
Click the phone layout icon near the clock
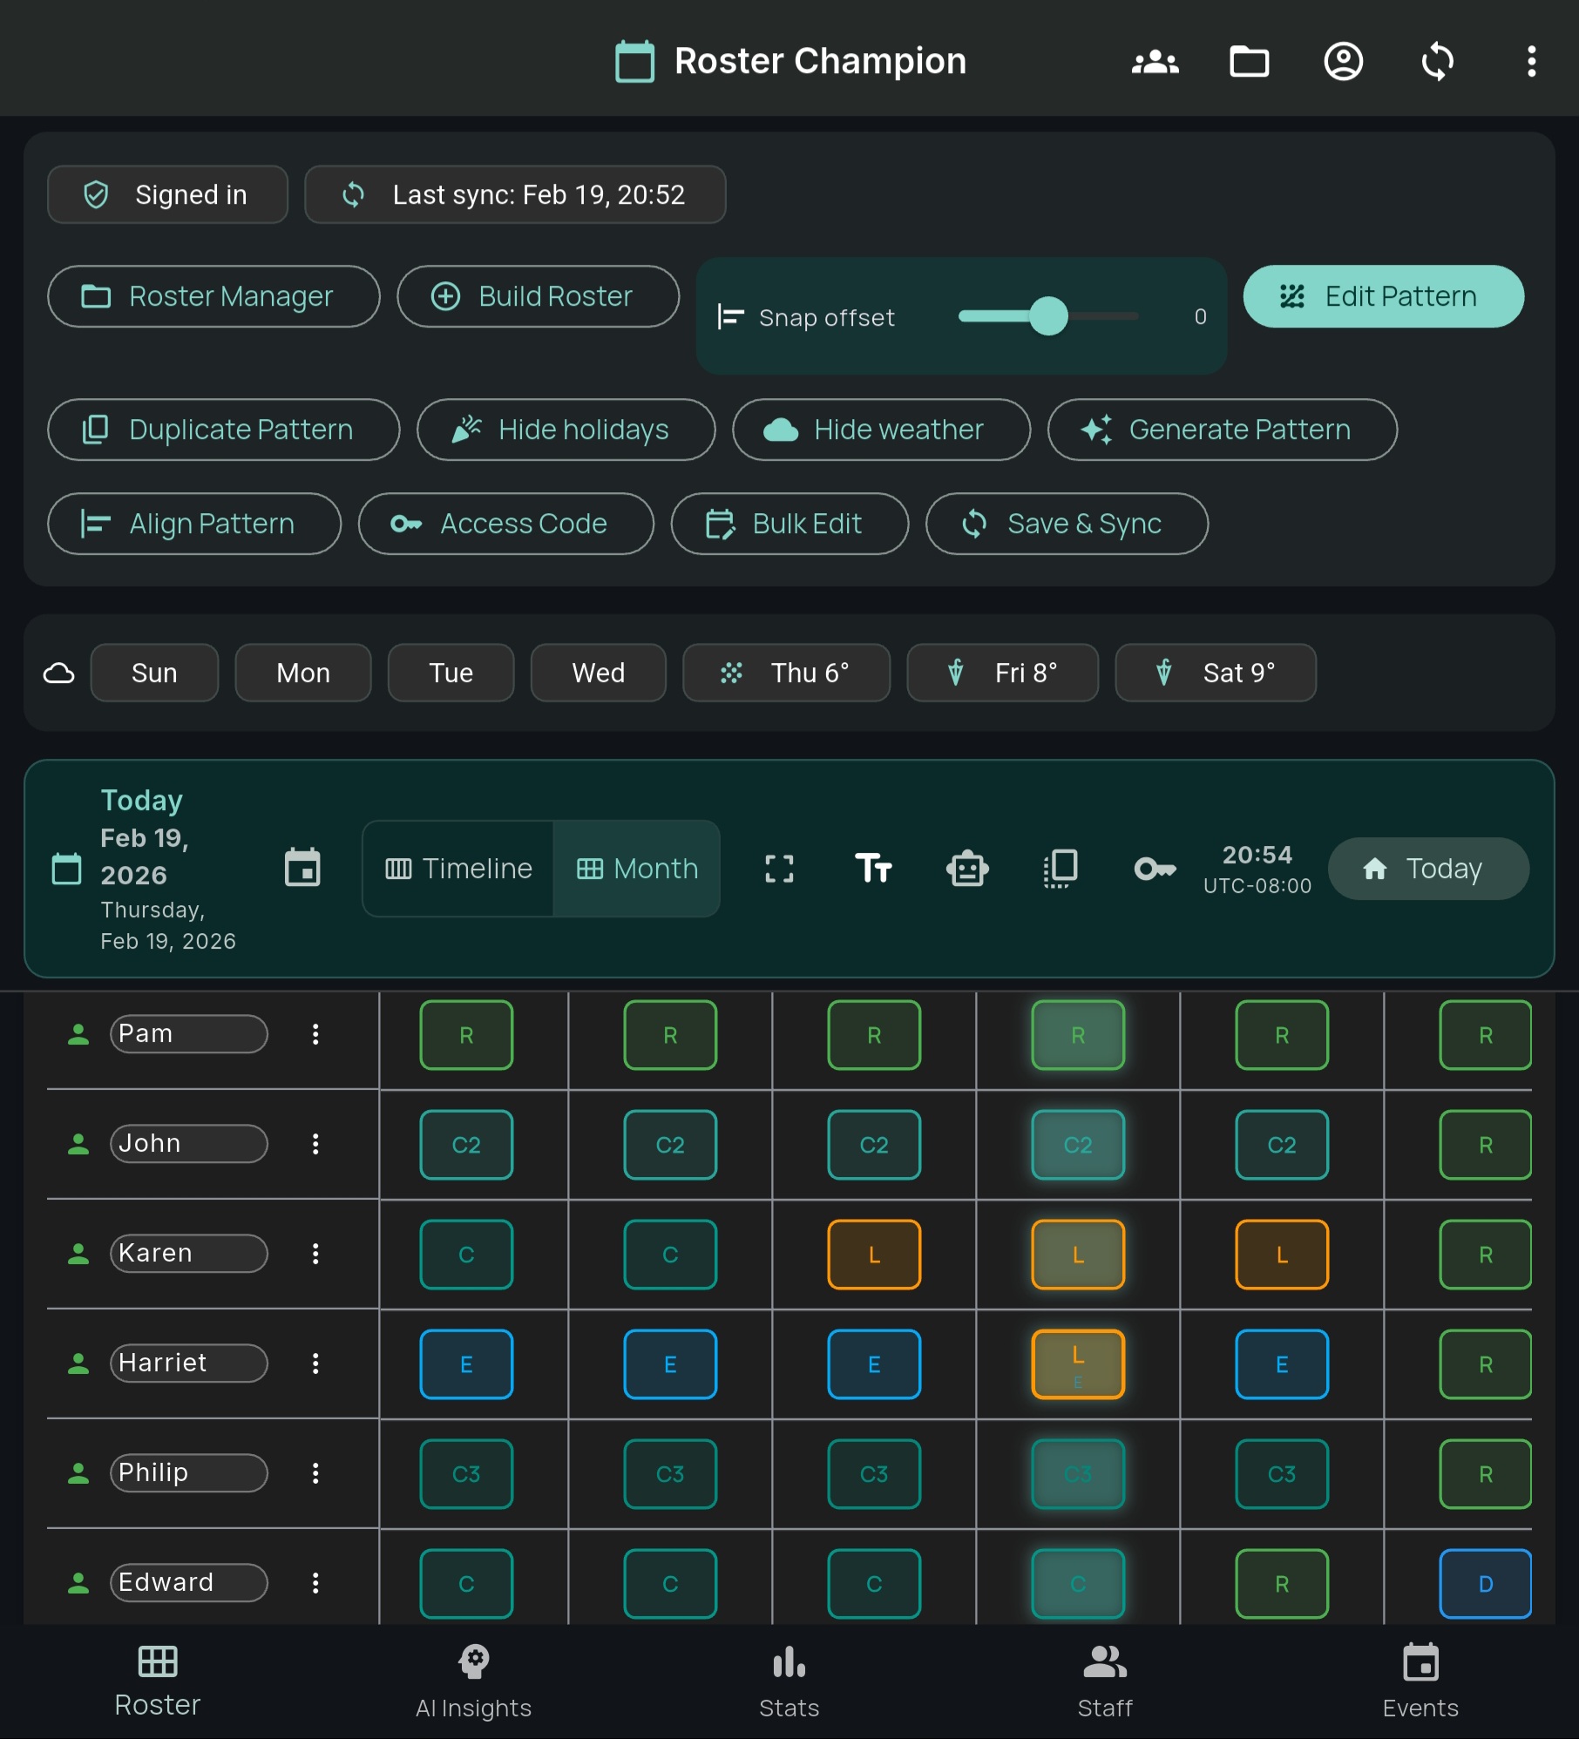click(1060, 868)
